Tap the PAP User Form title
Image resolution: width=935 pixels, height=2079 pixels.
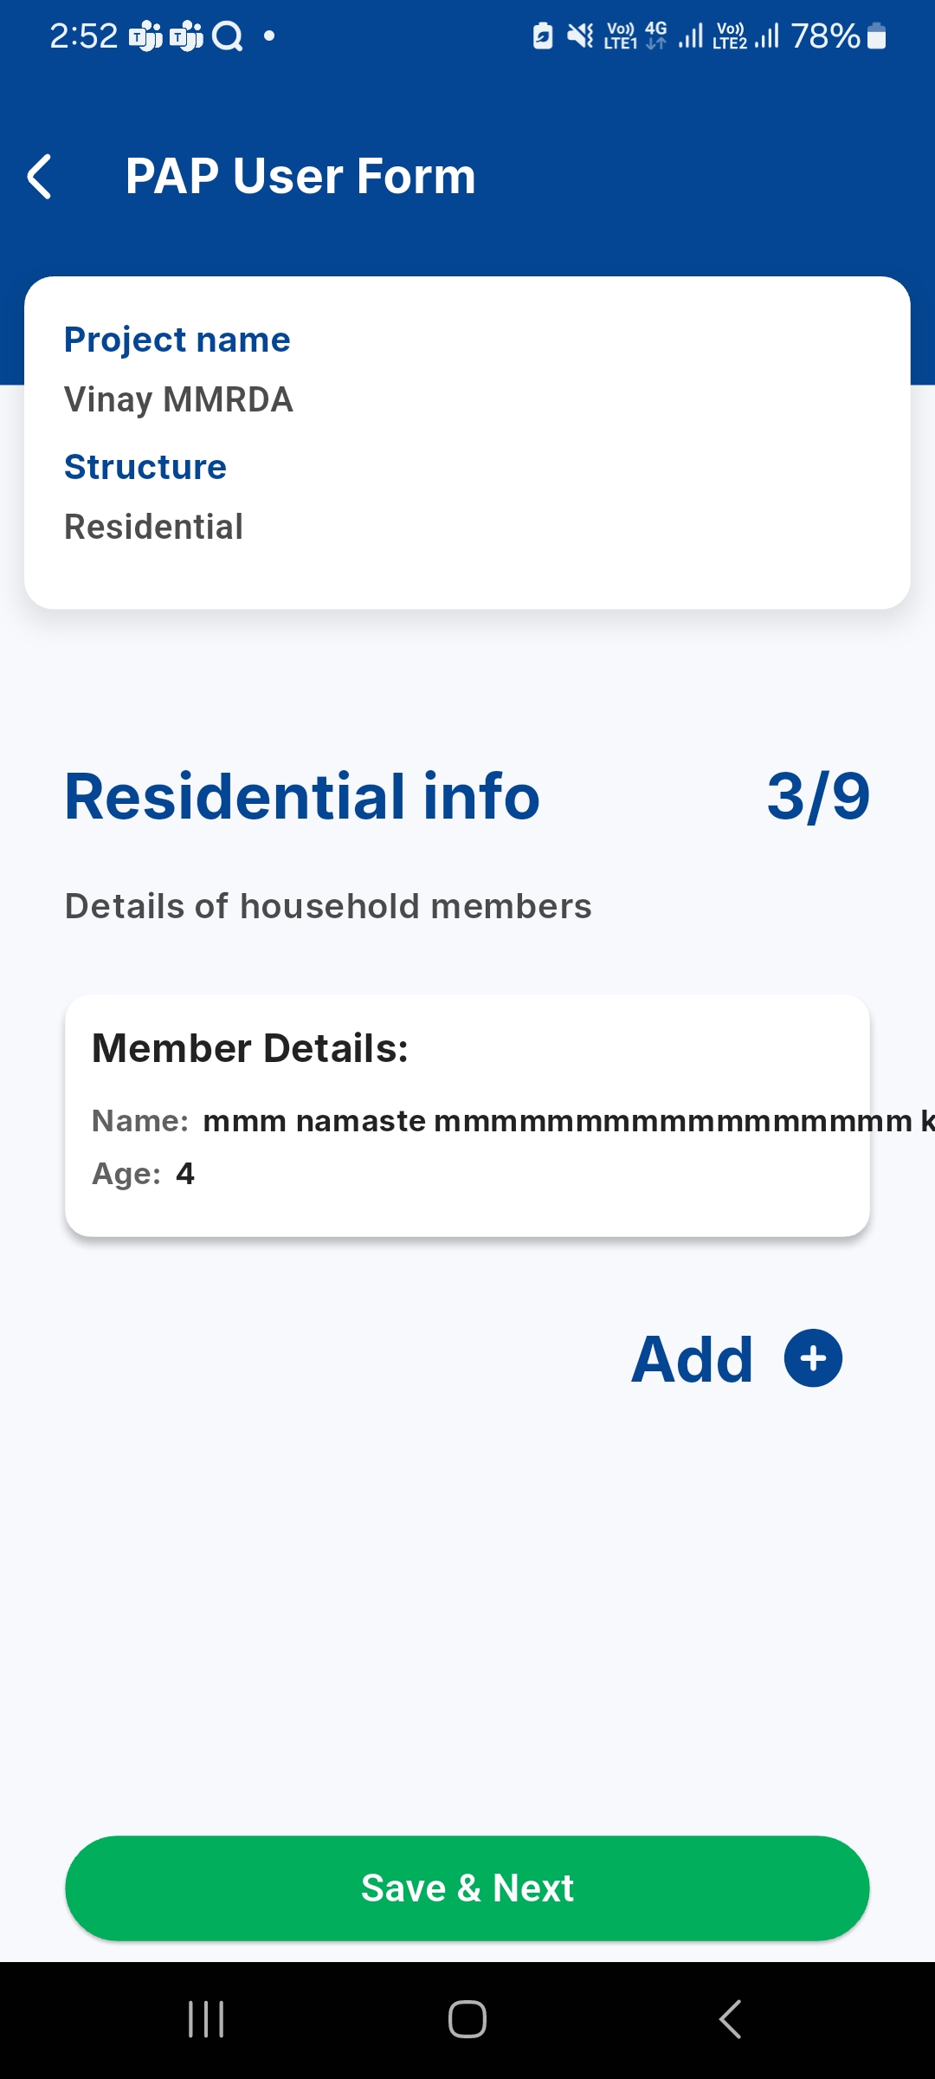coord(300,177)
